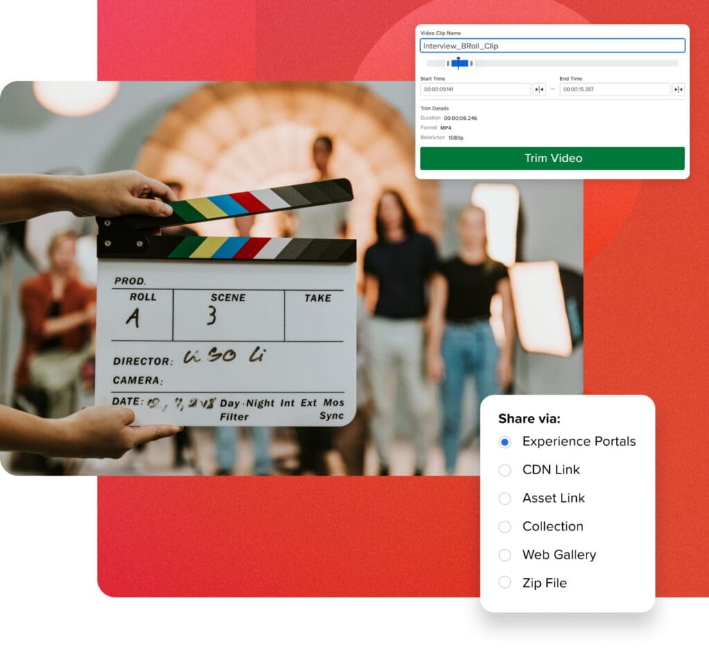This screenshot has height=648, width=709.
Task: Click the grey unselected area of trim timeline
Action: pos(575,64)
